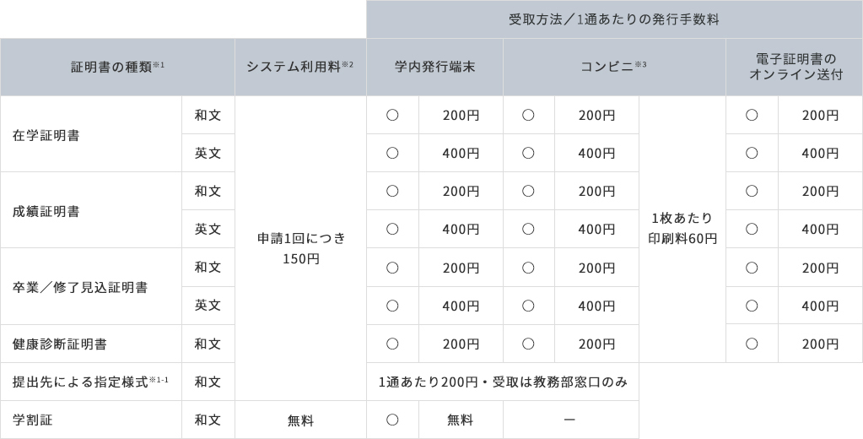Click コンビニ circle for 在学証明書 英文

(528, 153)
